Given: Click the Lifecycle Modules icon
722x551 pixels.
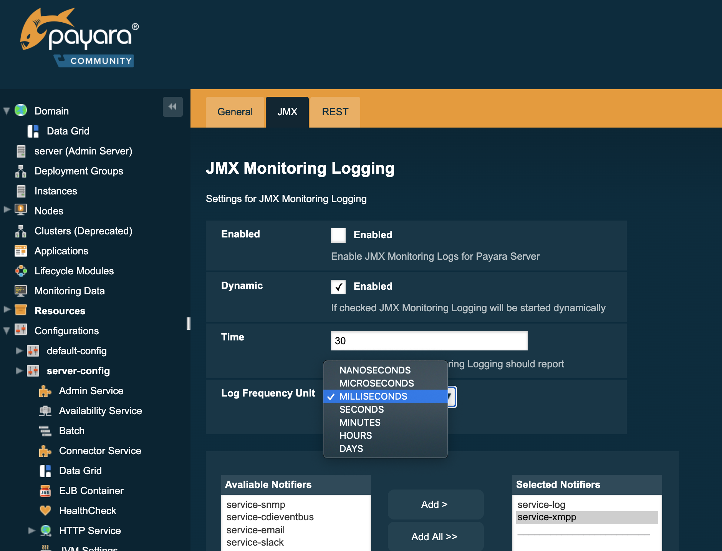Looking at the screenshot, I should 21,271.
